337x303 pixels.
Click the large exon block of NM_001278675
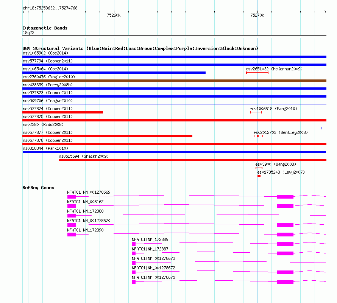click(285, 282)
